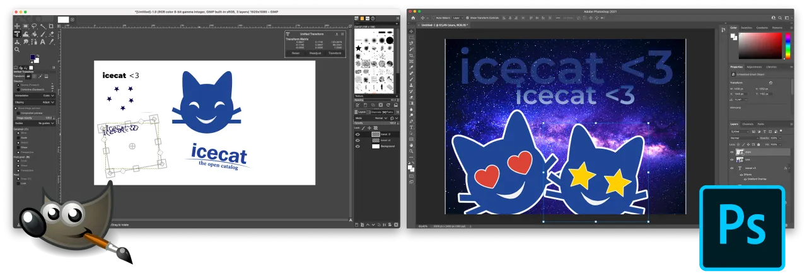
Task: Toggle Show image preview in GIMP tool options
Action: 16,108
